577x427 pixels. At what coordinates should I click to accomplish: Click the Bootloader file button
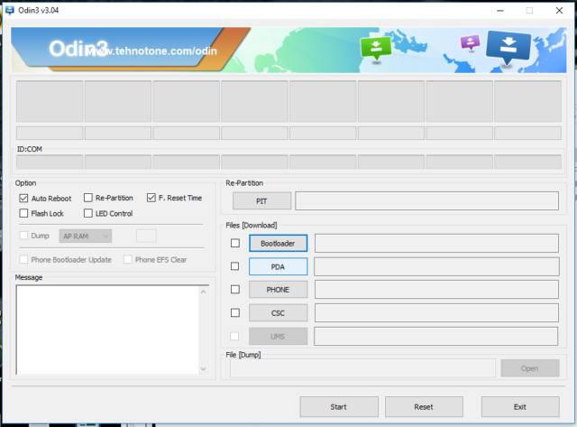tap(279, 243)
